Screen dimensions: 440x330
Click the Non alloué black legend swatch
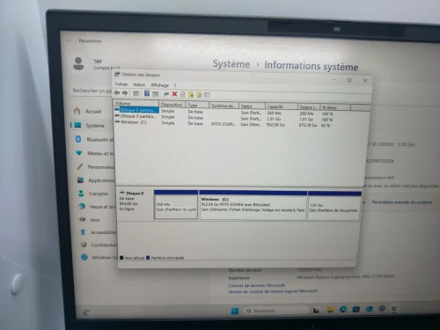tap(121, 258)
